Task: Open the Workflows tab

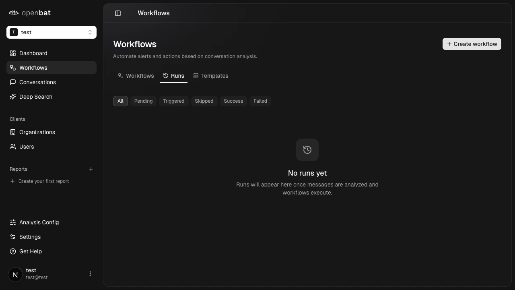Action: 136,76
